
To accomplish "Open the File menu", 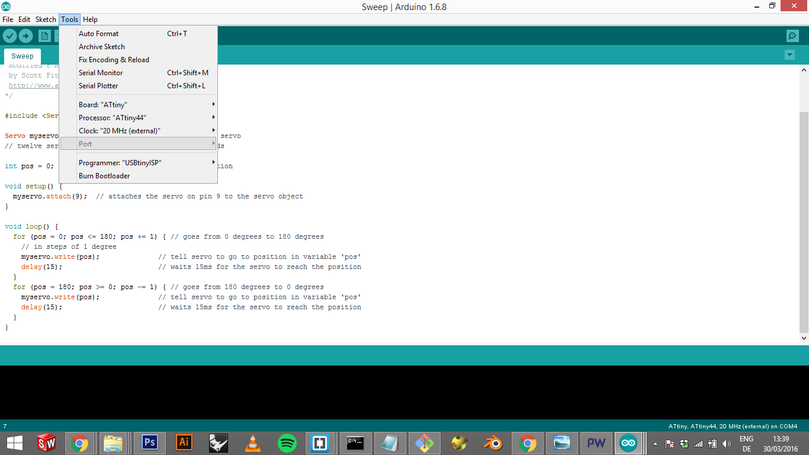I will [8, 20].
